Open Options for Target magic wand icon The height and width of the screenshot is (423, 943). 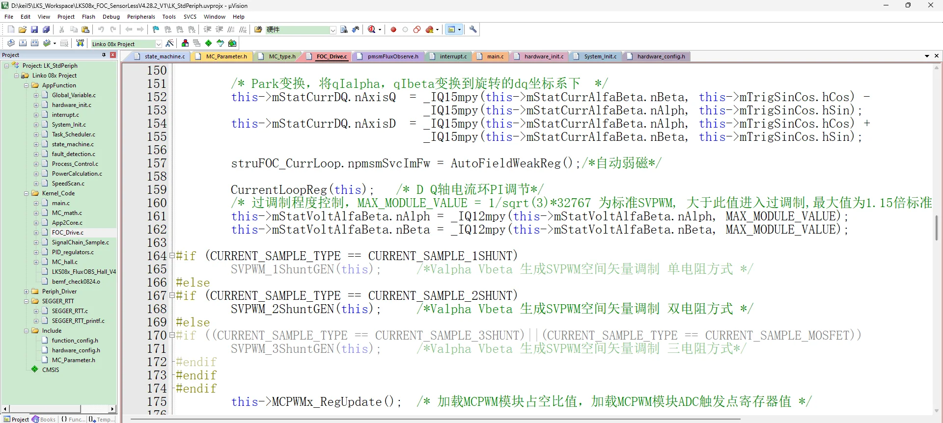point(170,43)
